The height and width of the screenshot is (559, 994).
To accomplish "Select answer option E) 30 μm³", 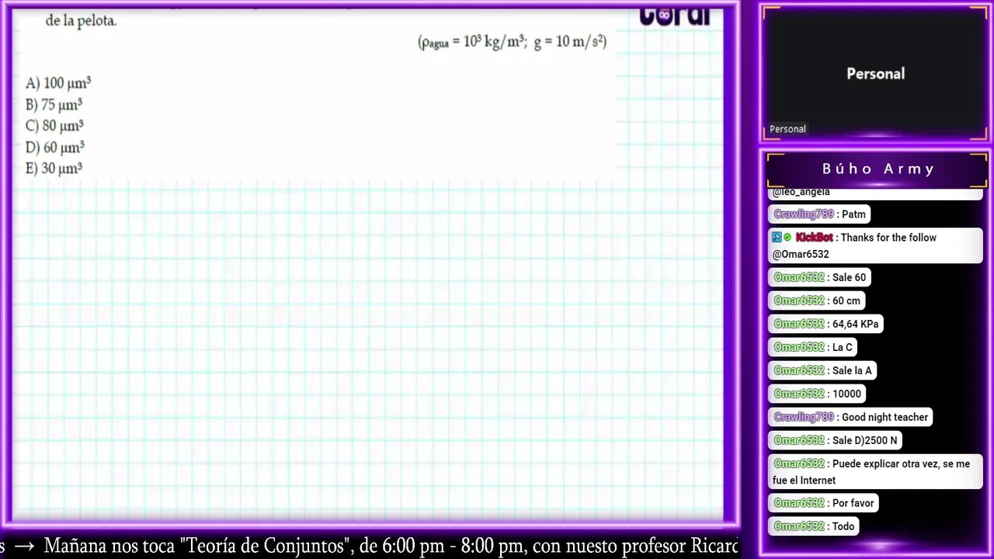I will click(x=54, y=168).
